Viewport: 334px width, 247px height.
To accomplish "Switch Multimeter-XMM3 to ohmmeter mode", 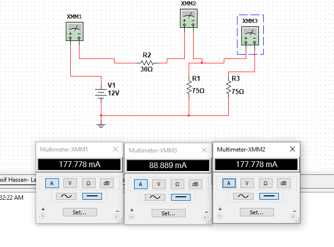I will point(177,184).
